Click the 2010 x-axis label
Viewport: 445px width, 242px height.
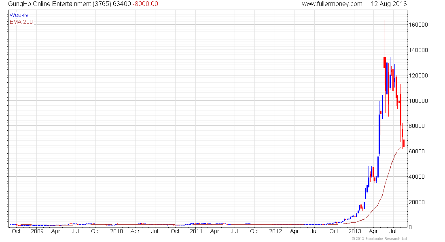(x=117, y=231)
